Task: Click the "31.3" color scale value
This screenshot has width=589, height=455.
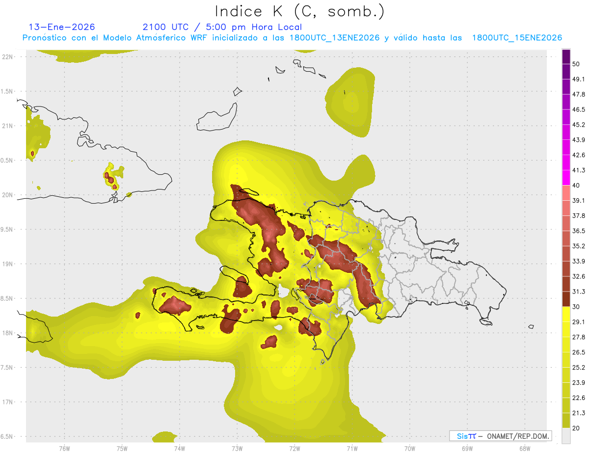Action: click(579, 292)
